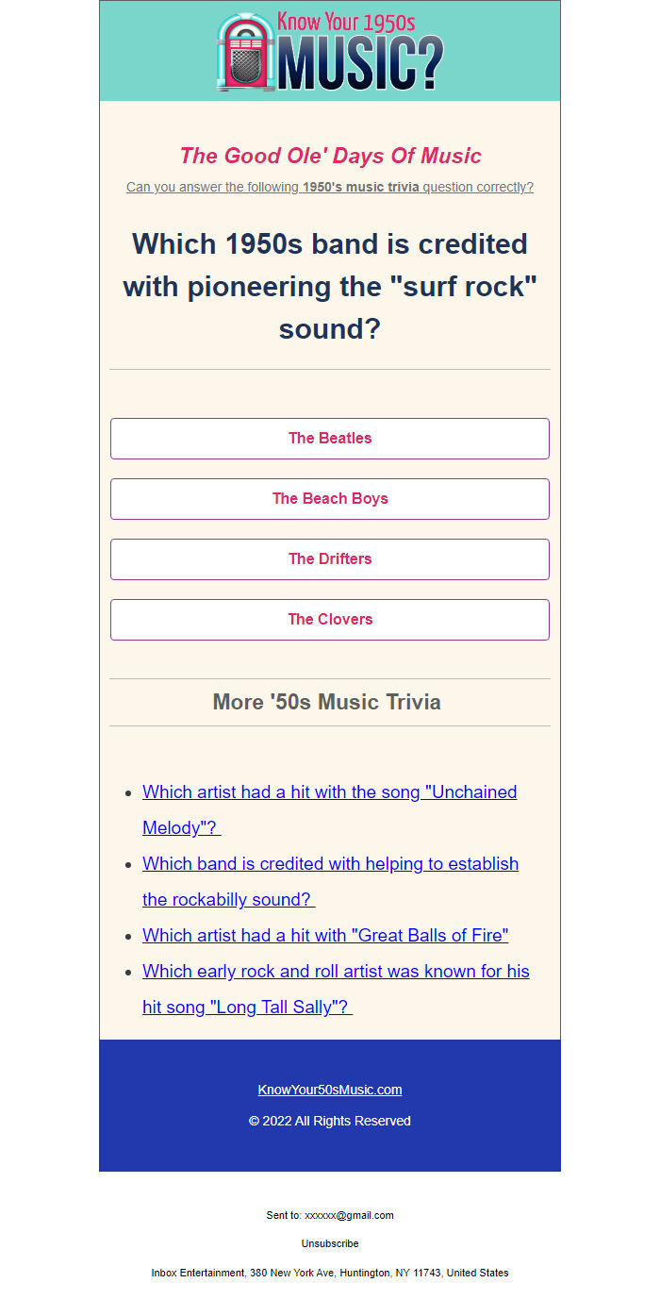Image resolution: width=660 pixels, height=1316 pixels.
Task: Open the "Long Tall Sally" trivia link
Action: (336, 972)
